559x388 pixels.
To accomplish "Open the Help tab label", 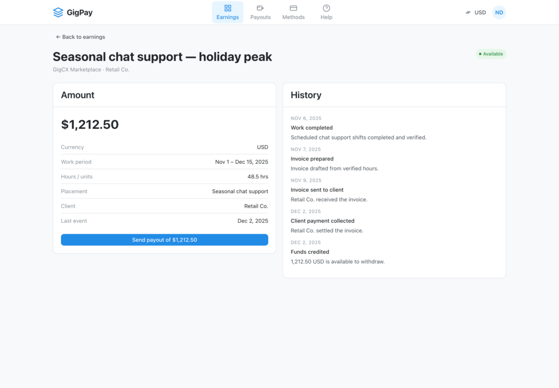I will click(x=326, y=17).
